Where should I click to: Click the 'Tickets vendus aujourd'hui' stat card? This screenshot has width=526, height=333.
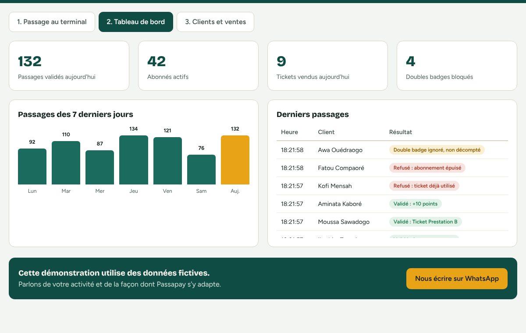(327, 66)
